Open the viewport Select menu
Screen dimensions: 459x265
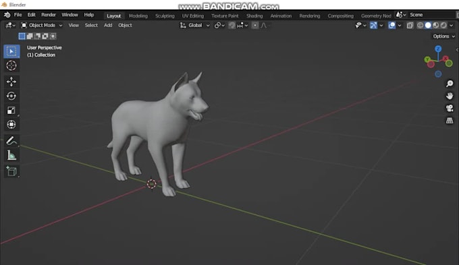point(91,26)
